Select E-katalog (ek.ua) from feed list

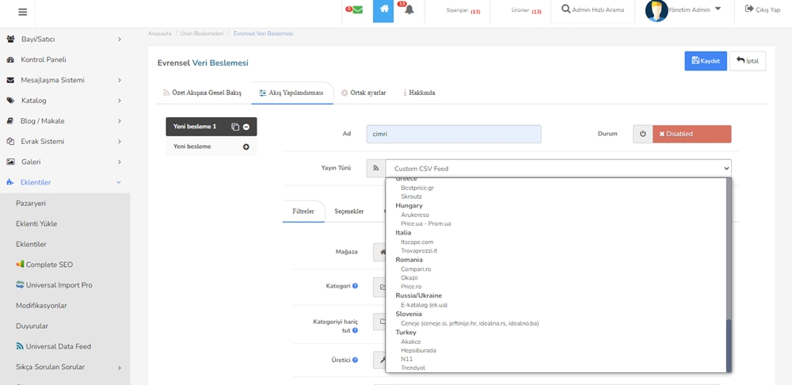pos(424,305)
